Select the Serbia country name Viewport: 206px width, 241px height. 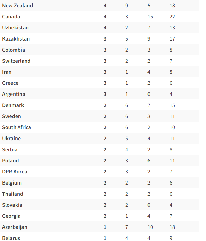(10, 150)
